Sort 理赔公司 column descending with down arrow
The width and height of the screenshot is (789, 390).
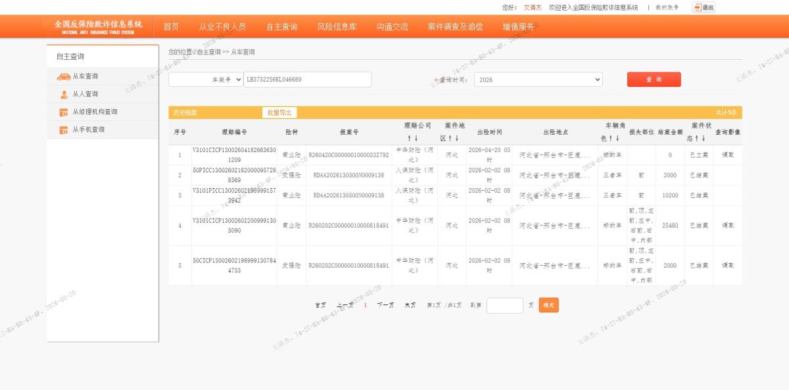click(416, 138)
